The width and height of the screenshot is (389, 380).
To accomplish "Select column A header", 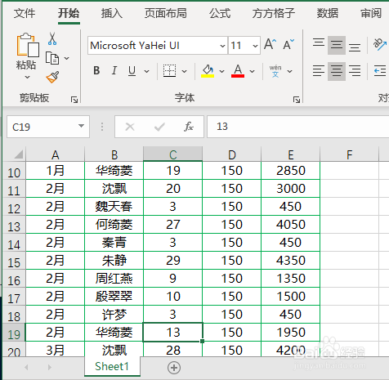I will [56, 154].
